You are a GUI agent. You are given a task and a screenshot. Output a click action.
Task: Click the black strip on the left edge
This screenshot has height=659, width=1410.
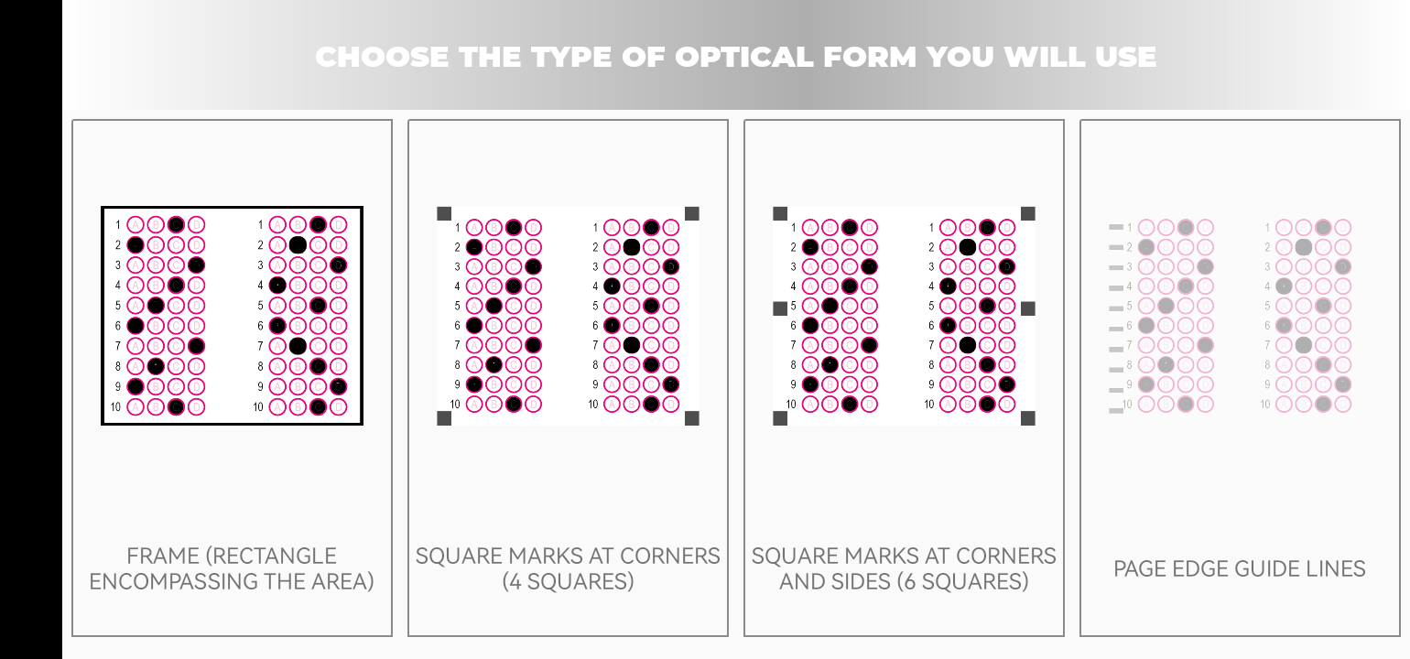(31, 329)
